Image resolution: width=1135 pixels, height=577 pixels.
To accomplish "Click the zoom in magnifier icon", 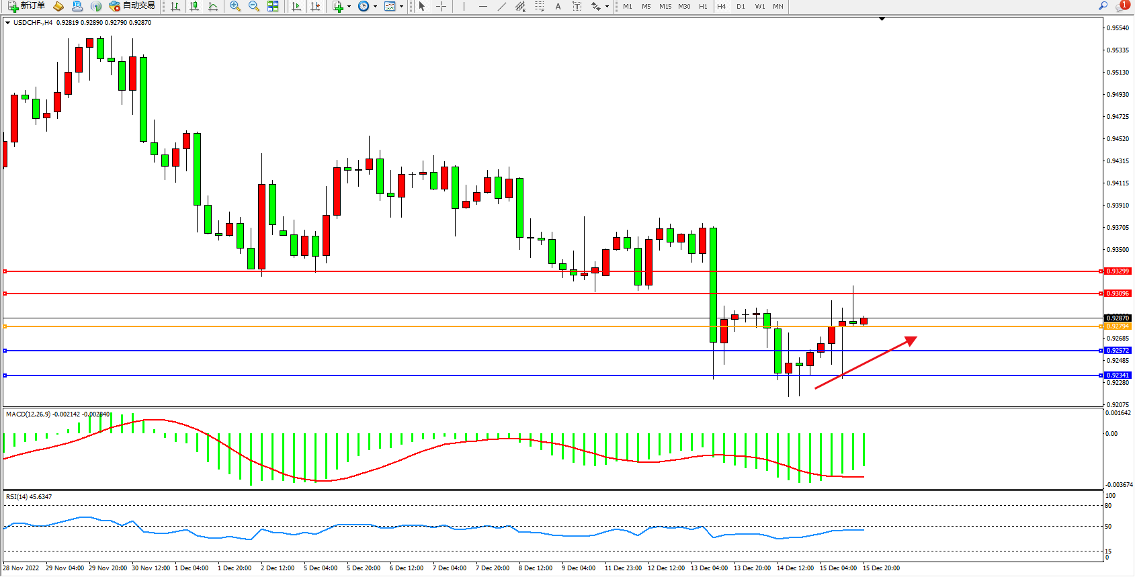I will (235, 6).
